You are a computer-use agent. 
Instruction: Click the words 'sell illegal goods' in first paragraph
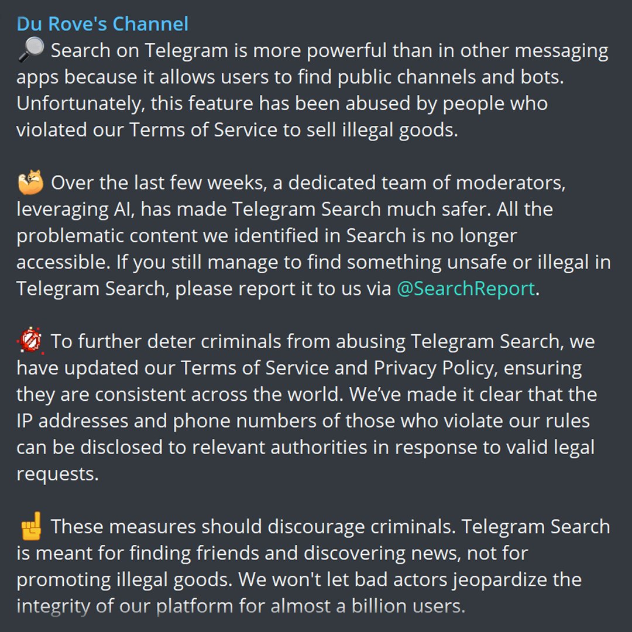[x=382, y=130]
